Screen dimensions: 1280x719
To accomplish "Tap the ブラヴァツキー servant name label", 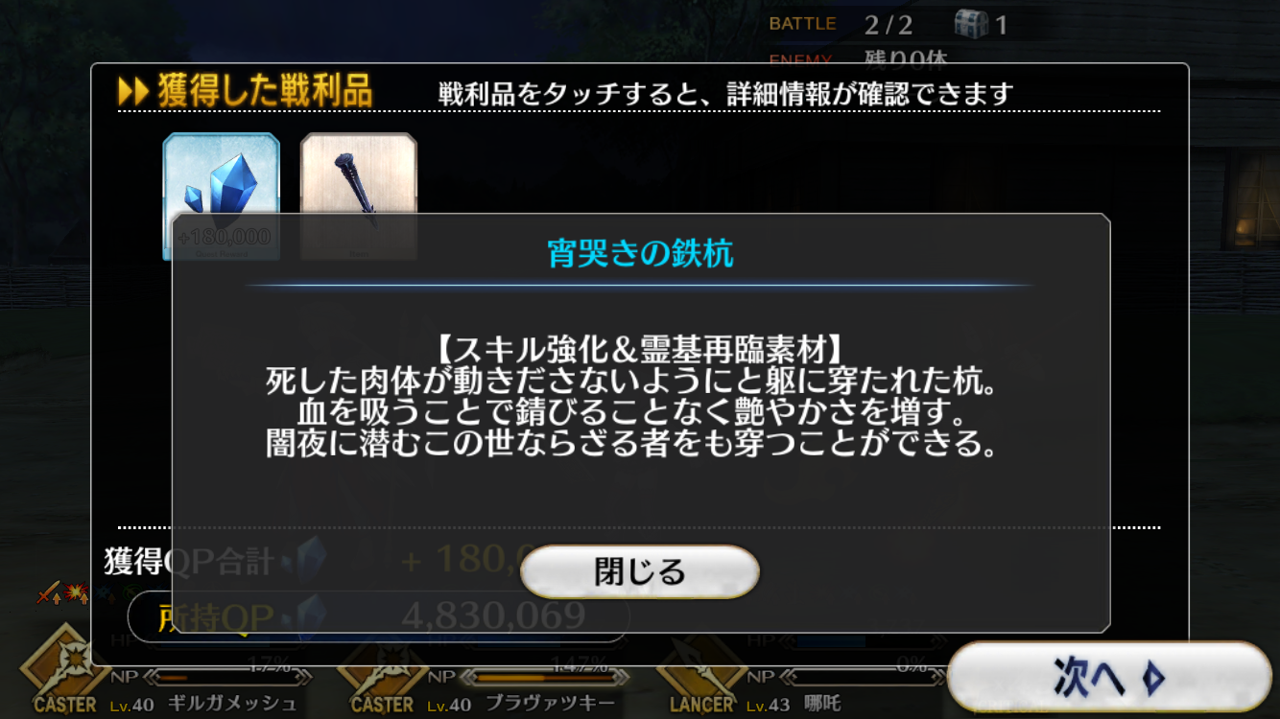I will tap(550, 704).
